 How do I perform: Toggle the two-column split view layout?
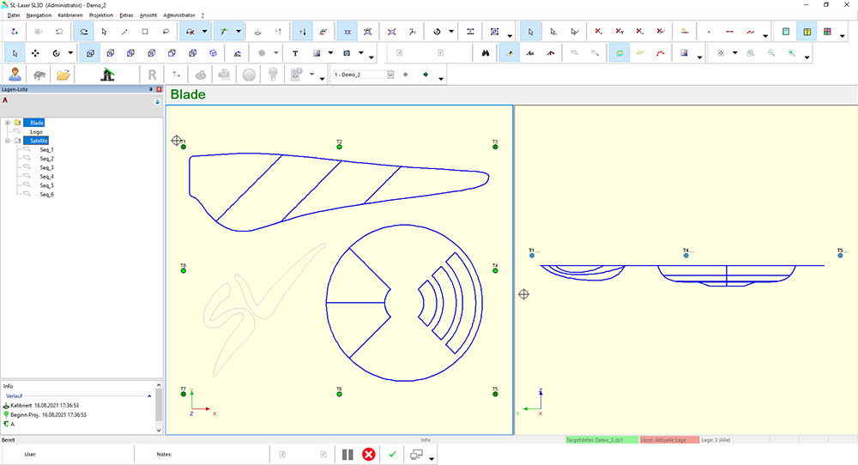(x=807, y=32)
